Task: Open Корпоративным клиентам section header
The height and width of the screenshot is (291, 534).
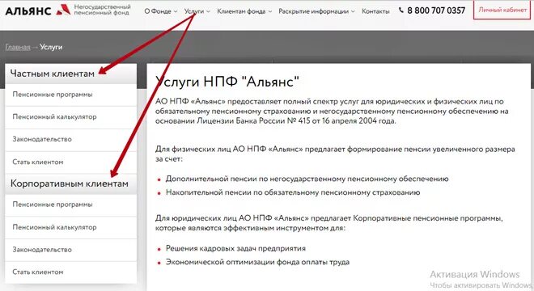Action: 71,183
